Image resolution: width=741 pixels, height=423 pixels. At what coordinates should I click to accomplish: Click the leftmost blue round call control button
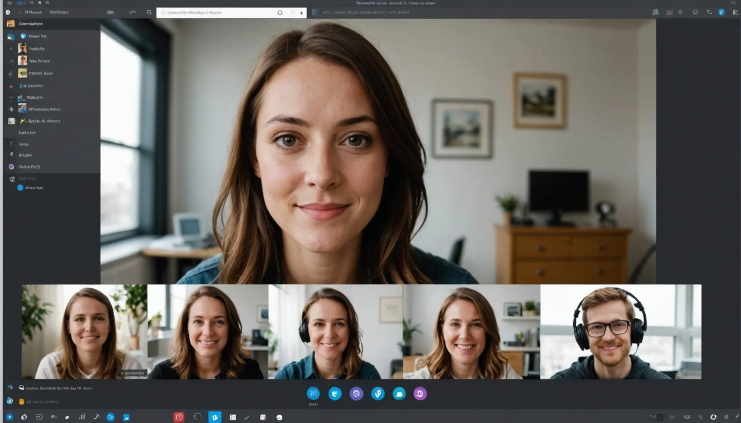point(313,393)
